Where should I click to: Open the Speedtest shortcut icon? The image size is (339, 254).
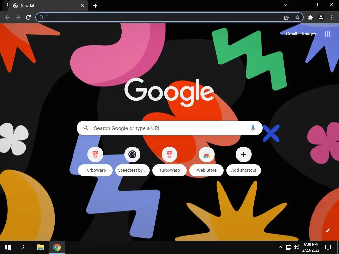(x=132, y=154)
